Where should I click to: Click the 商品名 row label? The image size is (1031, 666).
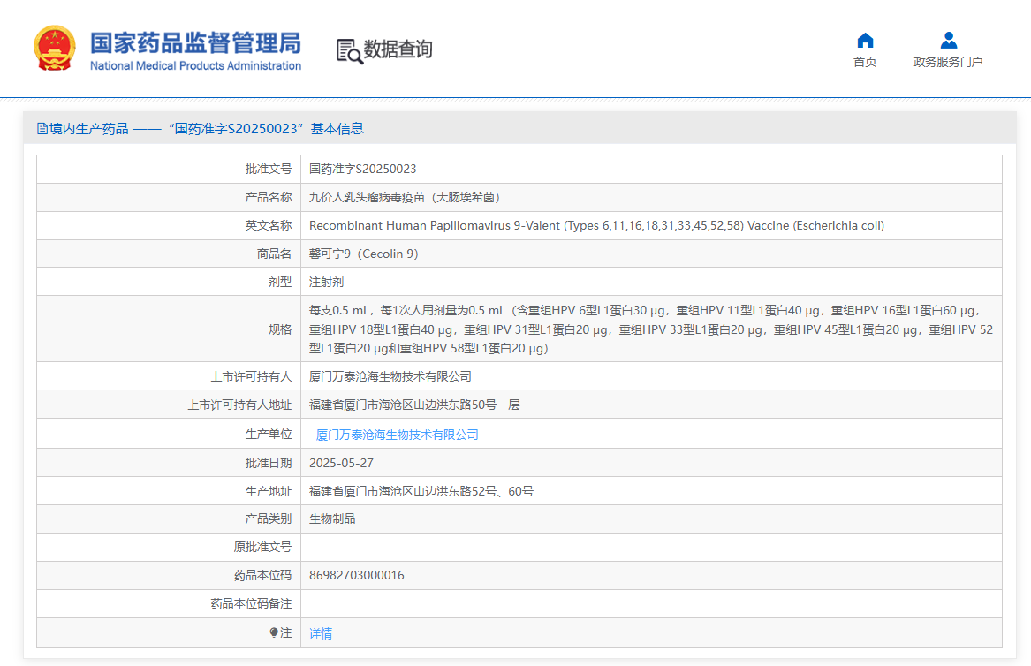click(x=274, y=254)
